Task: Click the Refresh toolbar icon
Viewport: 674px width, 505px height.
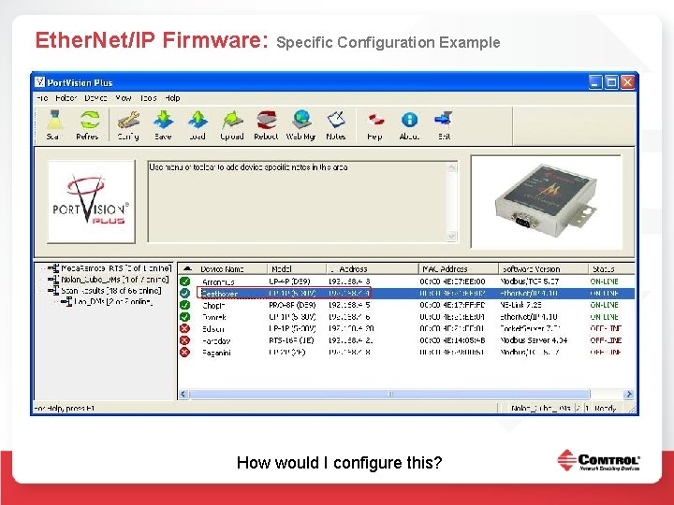Action: [x=89, y=124]
